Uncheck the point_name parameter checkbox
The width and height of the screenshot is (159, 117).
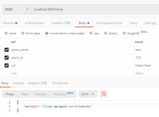pyautogui.click(x=7, y=50)
